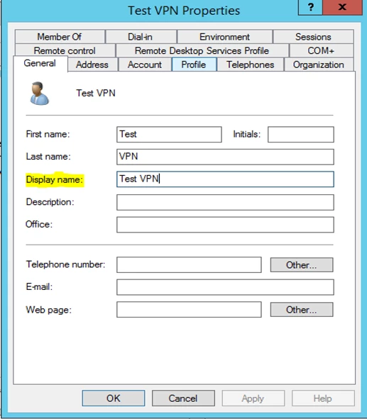Open the COM+ tab
This screenshot has height=419, width=367.
click(x=321, y=50)
